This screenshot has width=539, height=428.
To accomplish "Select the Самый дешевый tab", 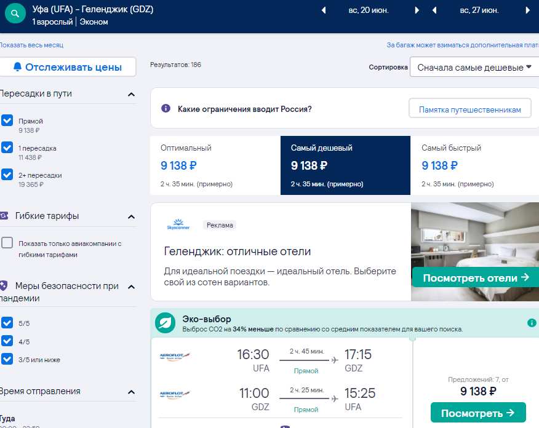I will click(345, 165).
